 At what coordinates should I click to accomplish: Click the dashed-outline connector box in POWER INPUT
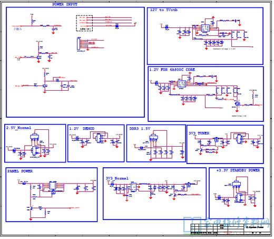(x=84, y=23)
